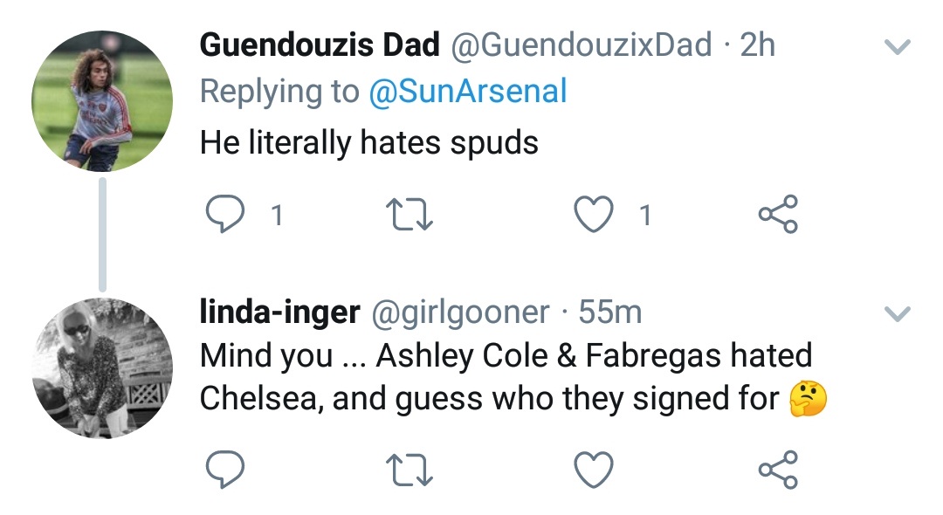Screen dimensions: 943x515
Task: Open Guendouzis Dad's profile name
Action: [320, 45]
